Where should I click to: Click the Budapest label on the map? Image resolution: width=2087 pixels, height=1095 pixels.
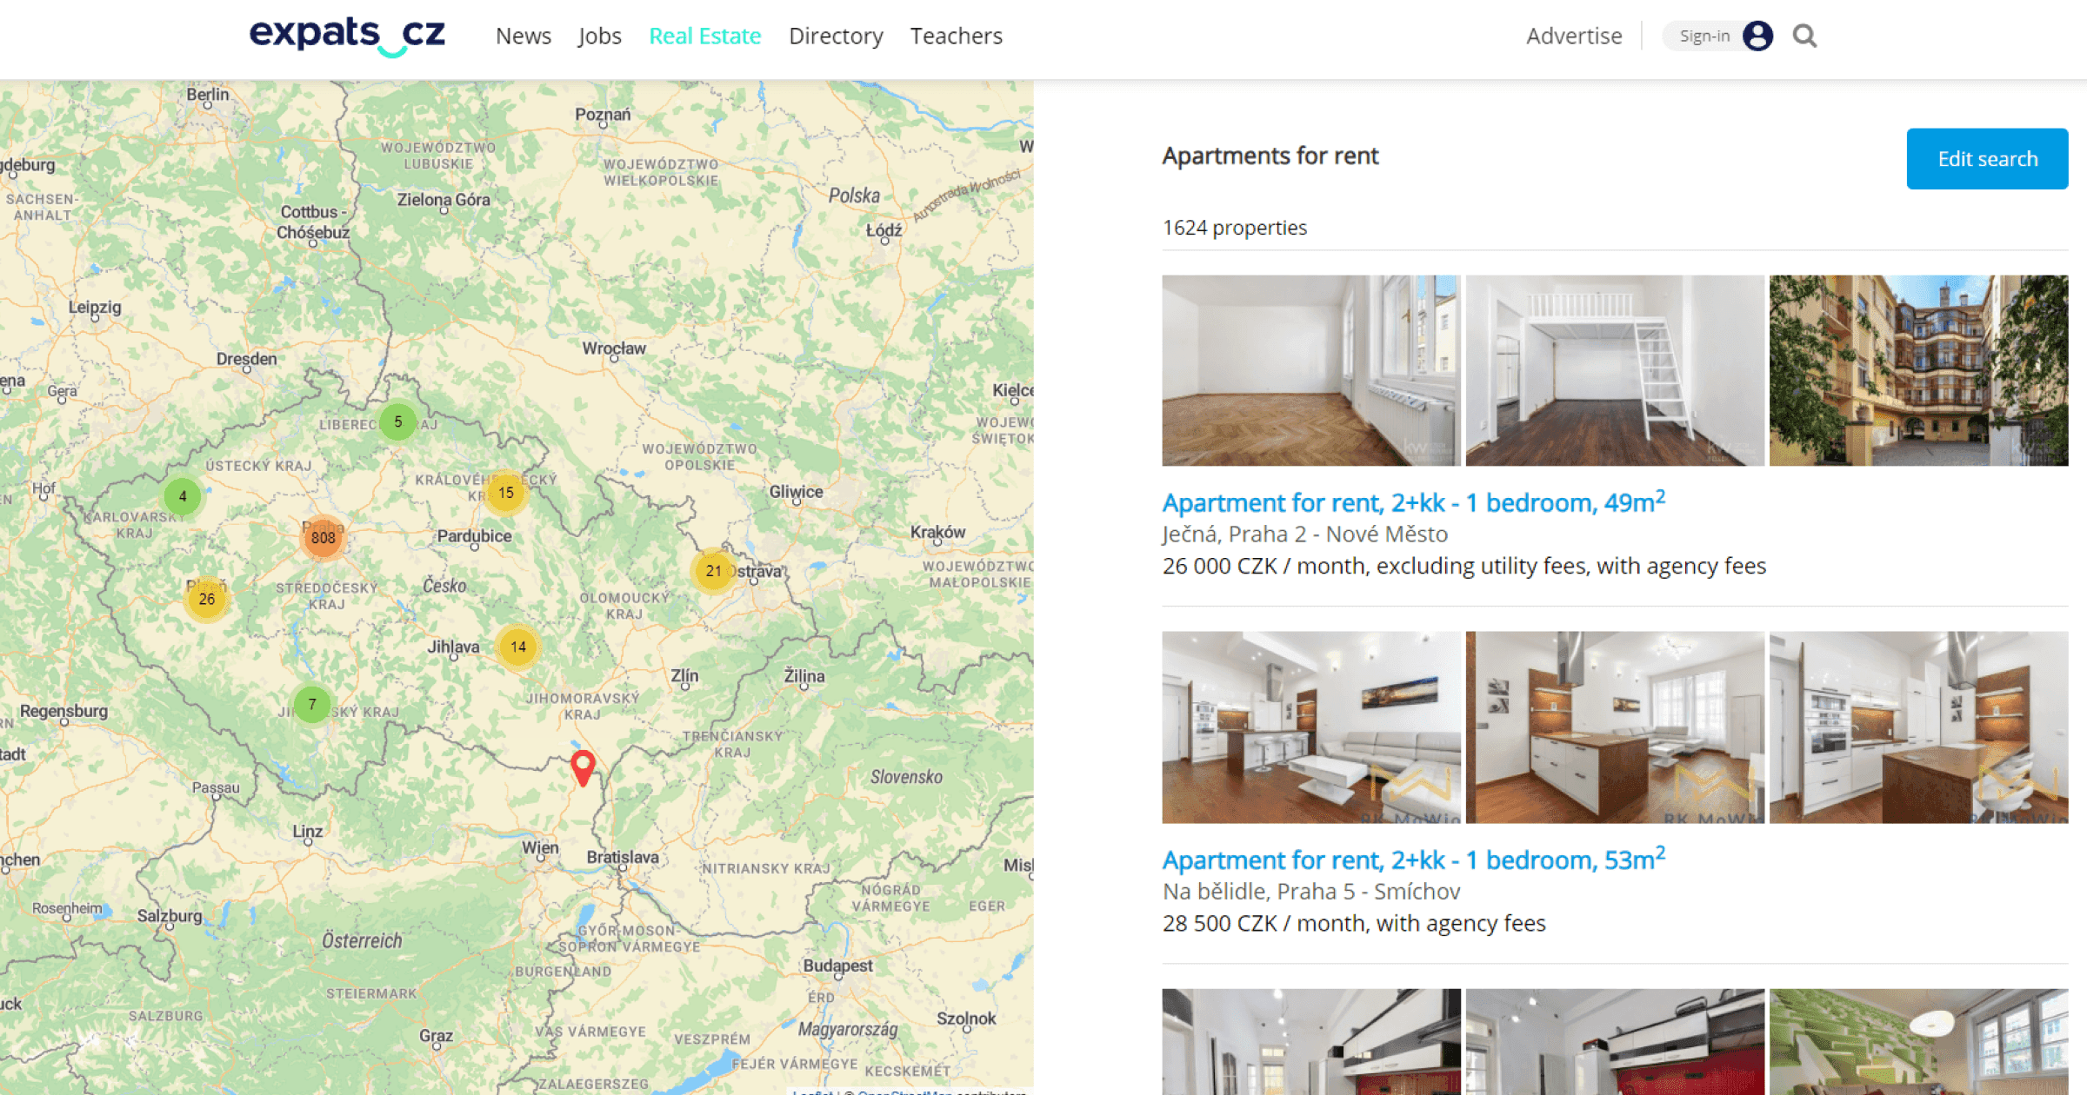pyautogui.click(x=837, y=966)
